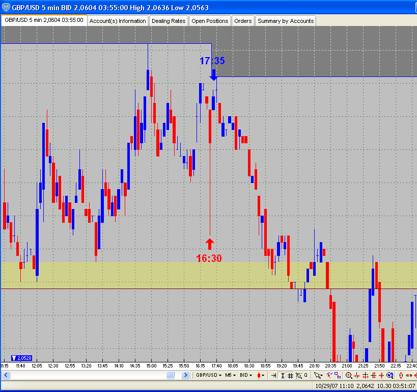Click the zoom in magnifier icon

pos(349,375)
